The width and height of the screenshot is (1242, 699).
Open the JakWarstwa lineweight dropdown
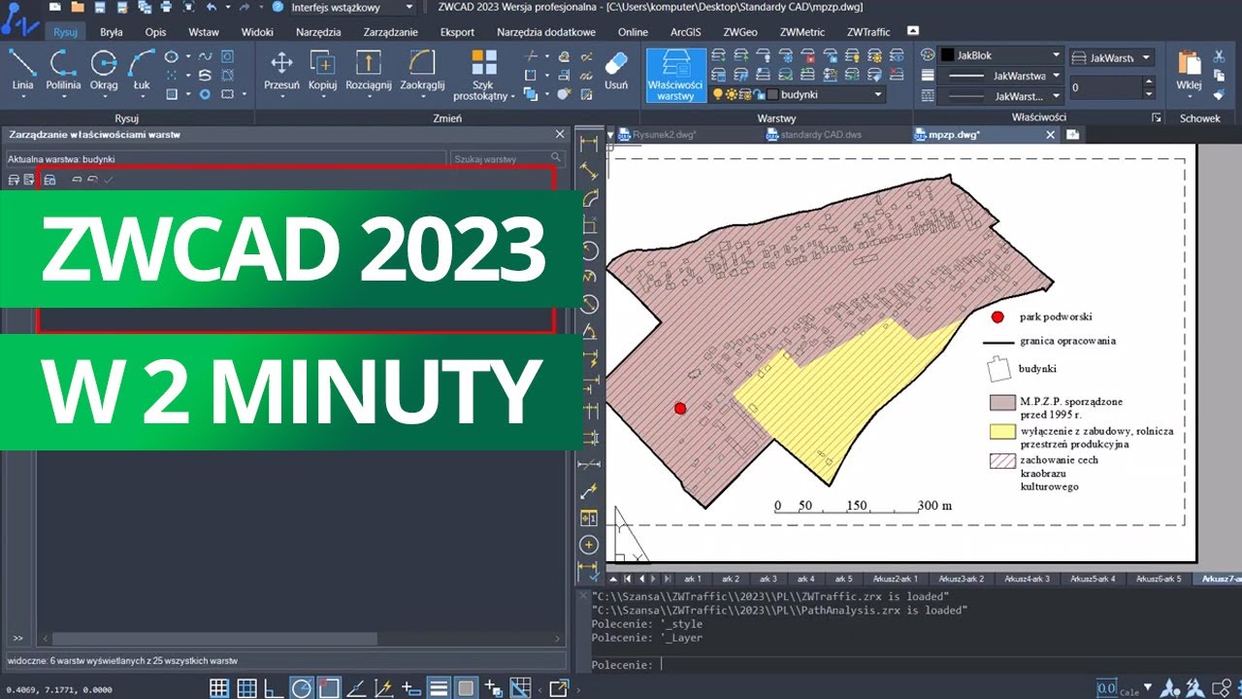(x=1056, y=76)
